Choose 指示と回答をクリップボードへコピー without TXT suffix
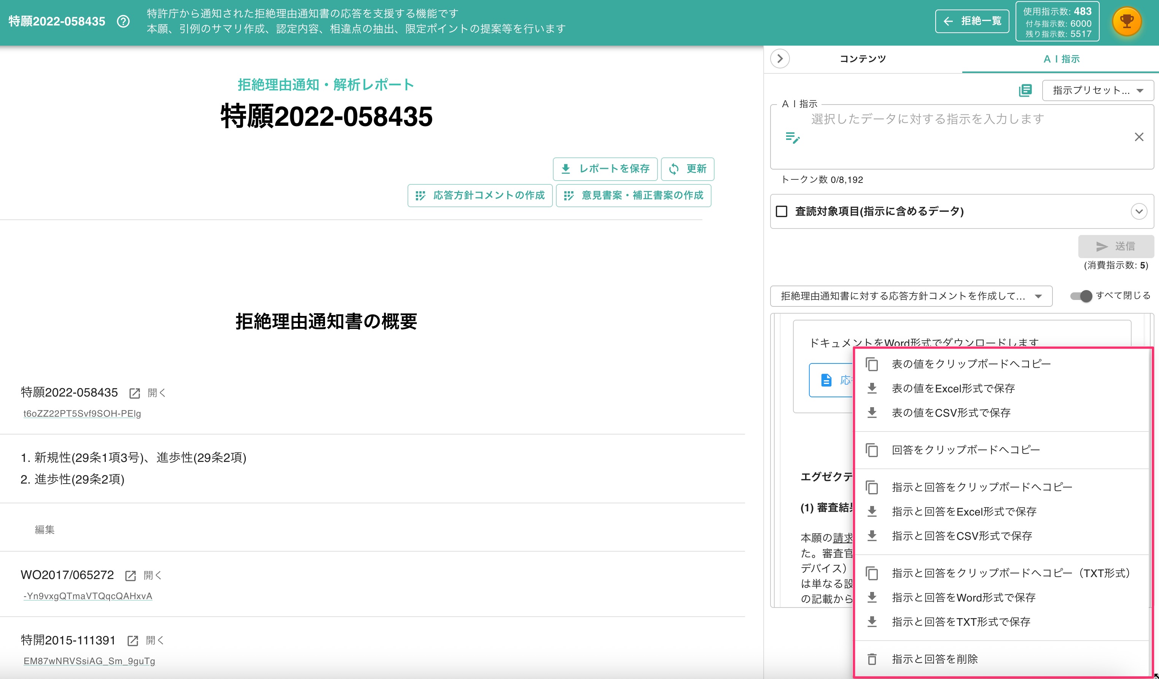The height and width of the screenshot is (679, 1159). [x=1001, y=487]
